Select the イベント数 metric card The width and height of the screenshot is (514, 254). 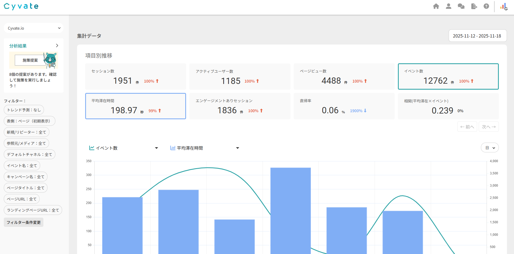pyautogui.click(x=448, y=76)
